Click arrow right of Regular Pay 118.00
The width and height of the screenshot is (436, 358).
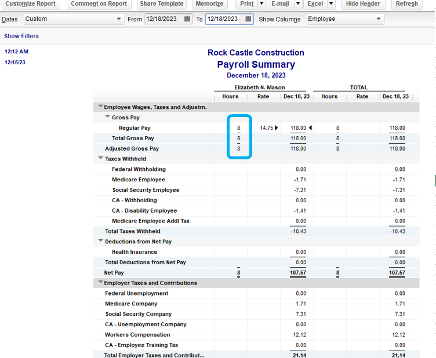(310, 128)
